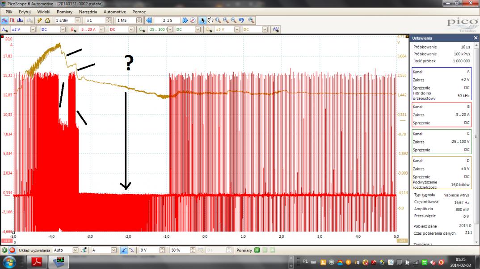This screenshot has height=269, width=480.
Task: Click channel B options button
Action: pyautogui.click(x=73, y=29)
